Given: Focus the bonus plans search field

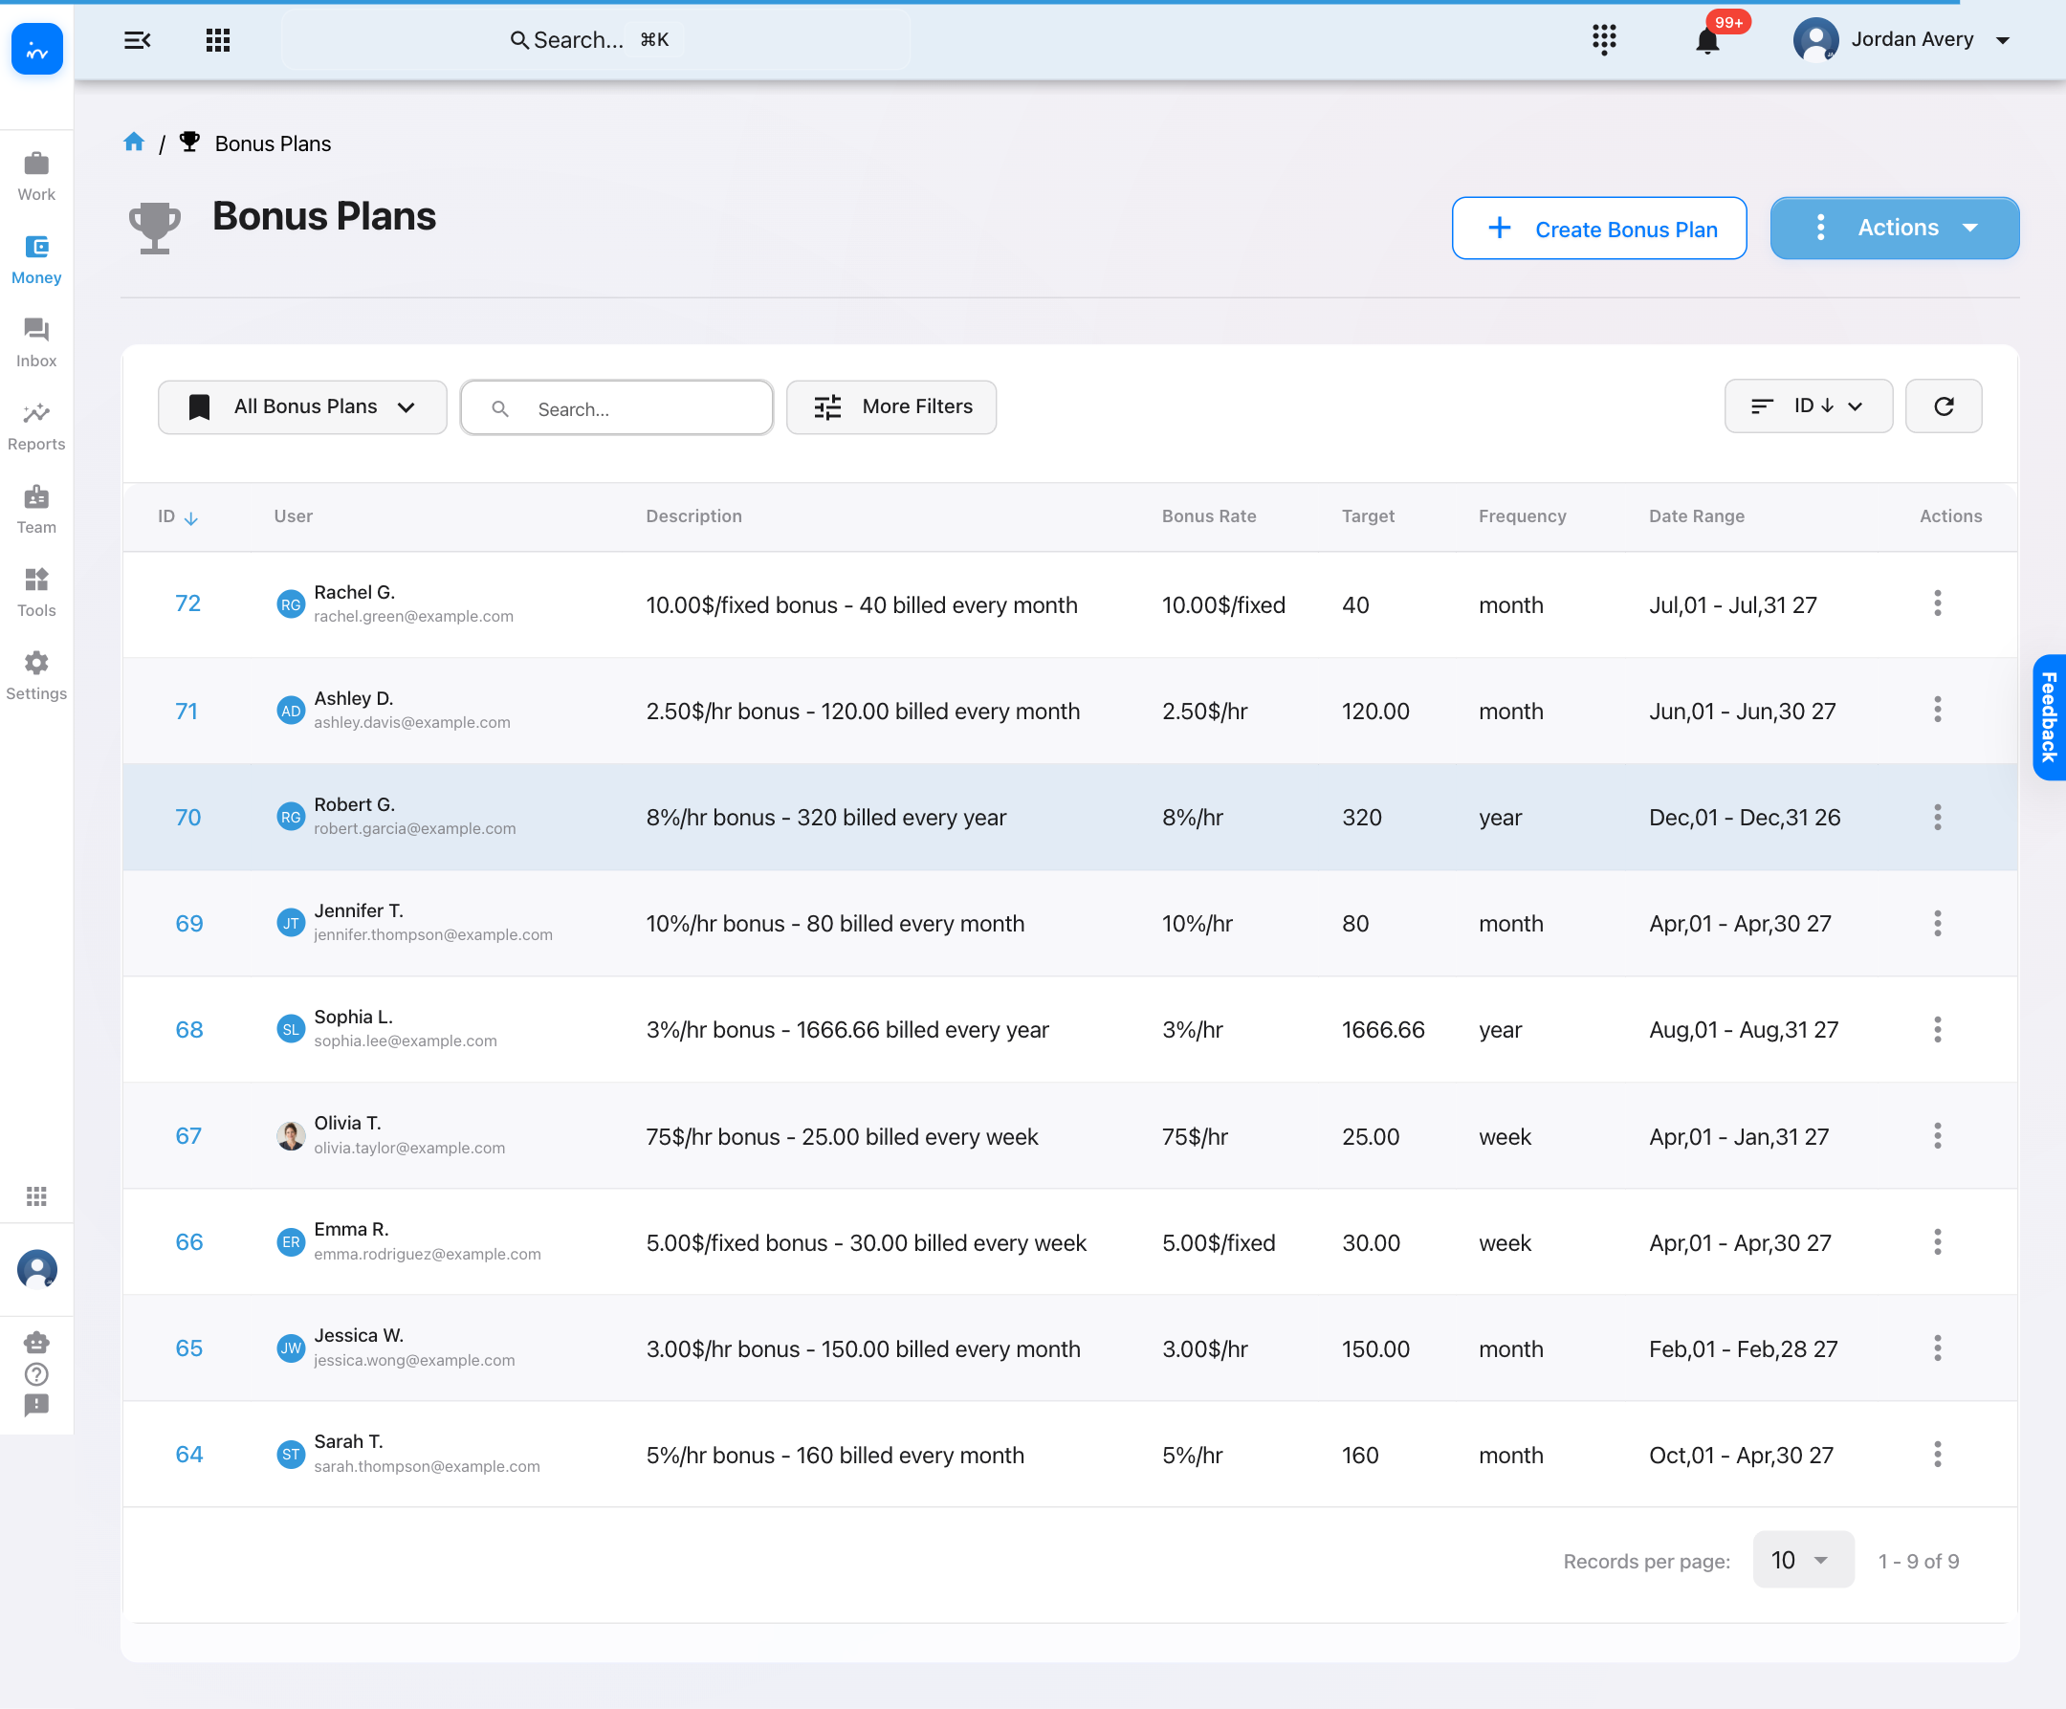Looking at the screenshot, I should (x=617, y=408).
